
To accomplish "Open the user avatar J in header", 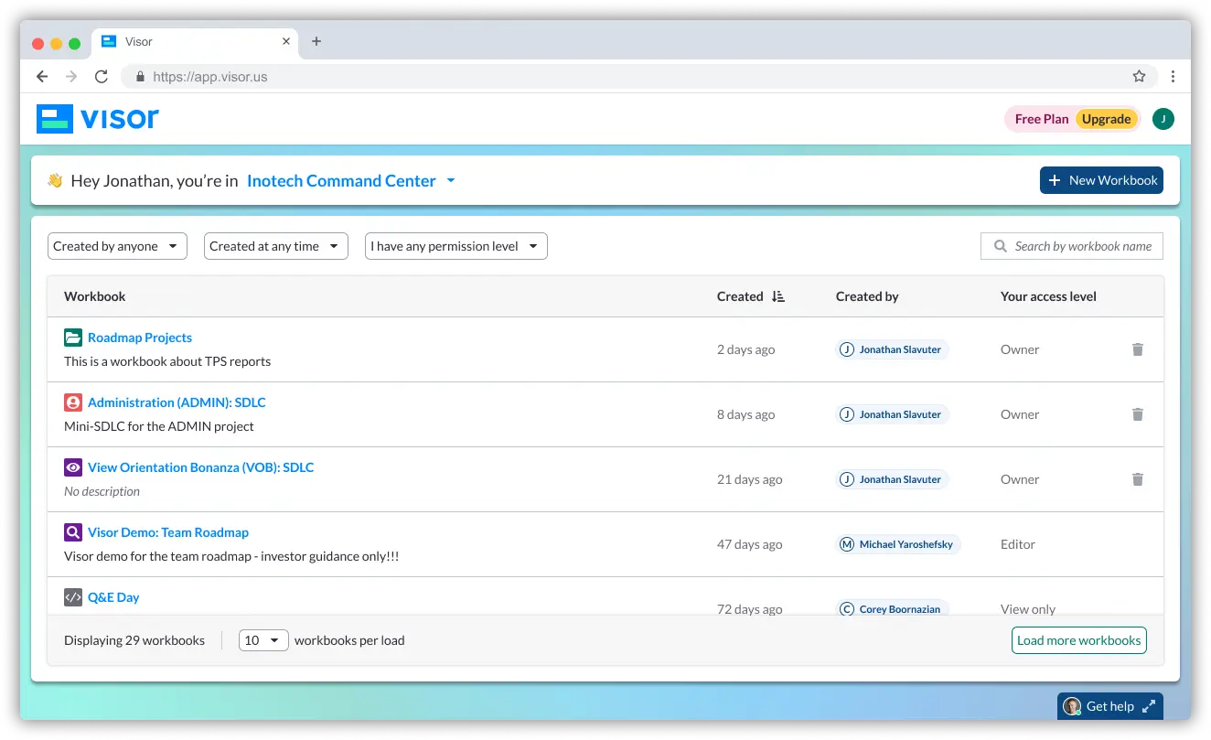I will (1163, 119).
